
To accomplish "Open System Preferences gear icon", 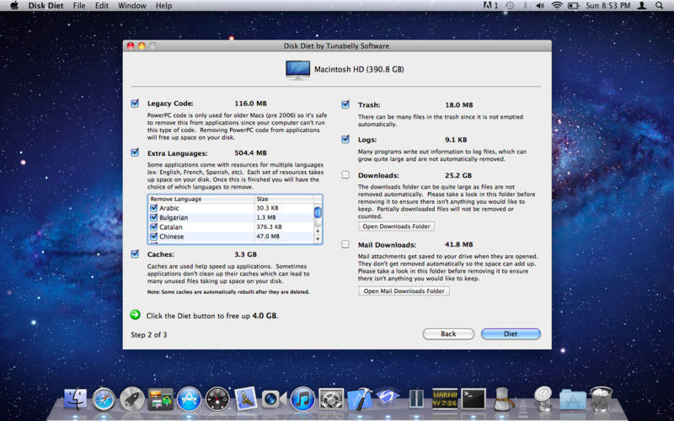I will (x=331, y=399).
